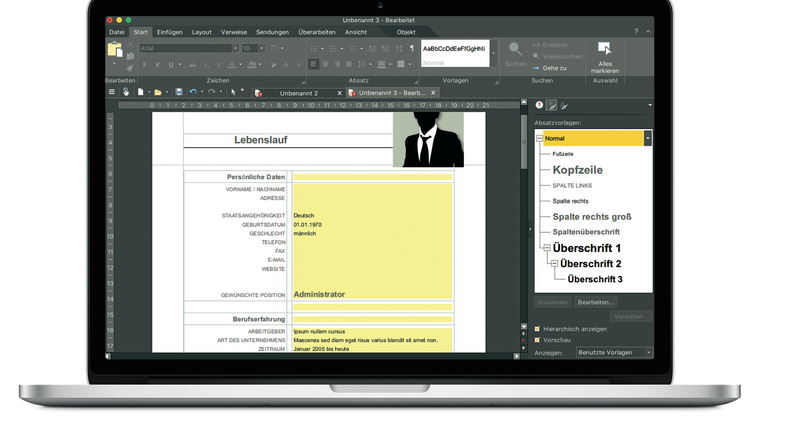Center-align the paragraph text
Image resolution: width=800 pixels, height=440 pixels.
(325, 64)
